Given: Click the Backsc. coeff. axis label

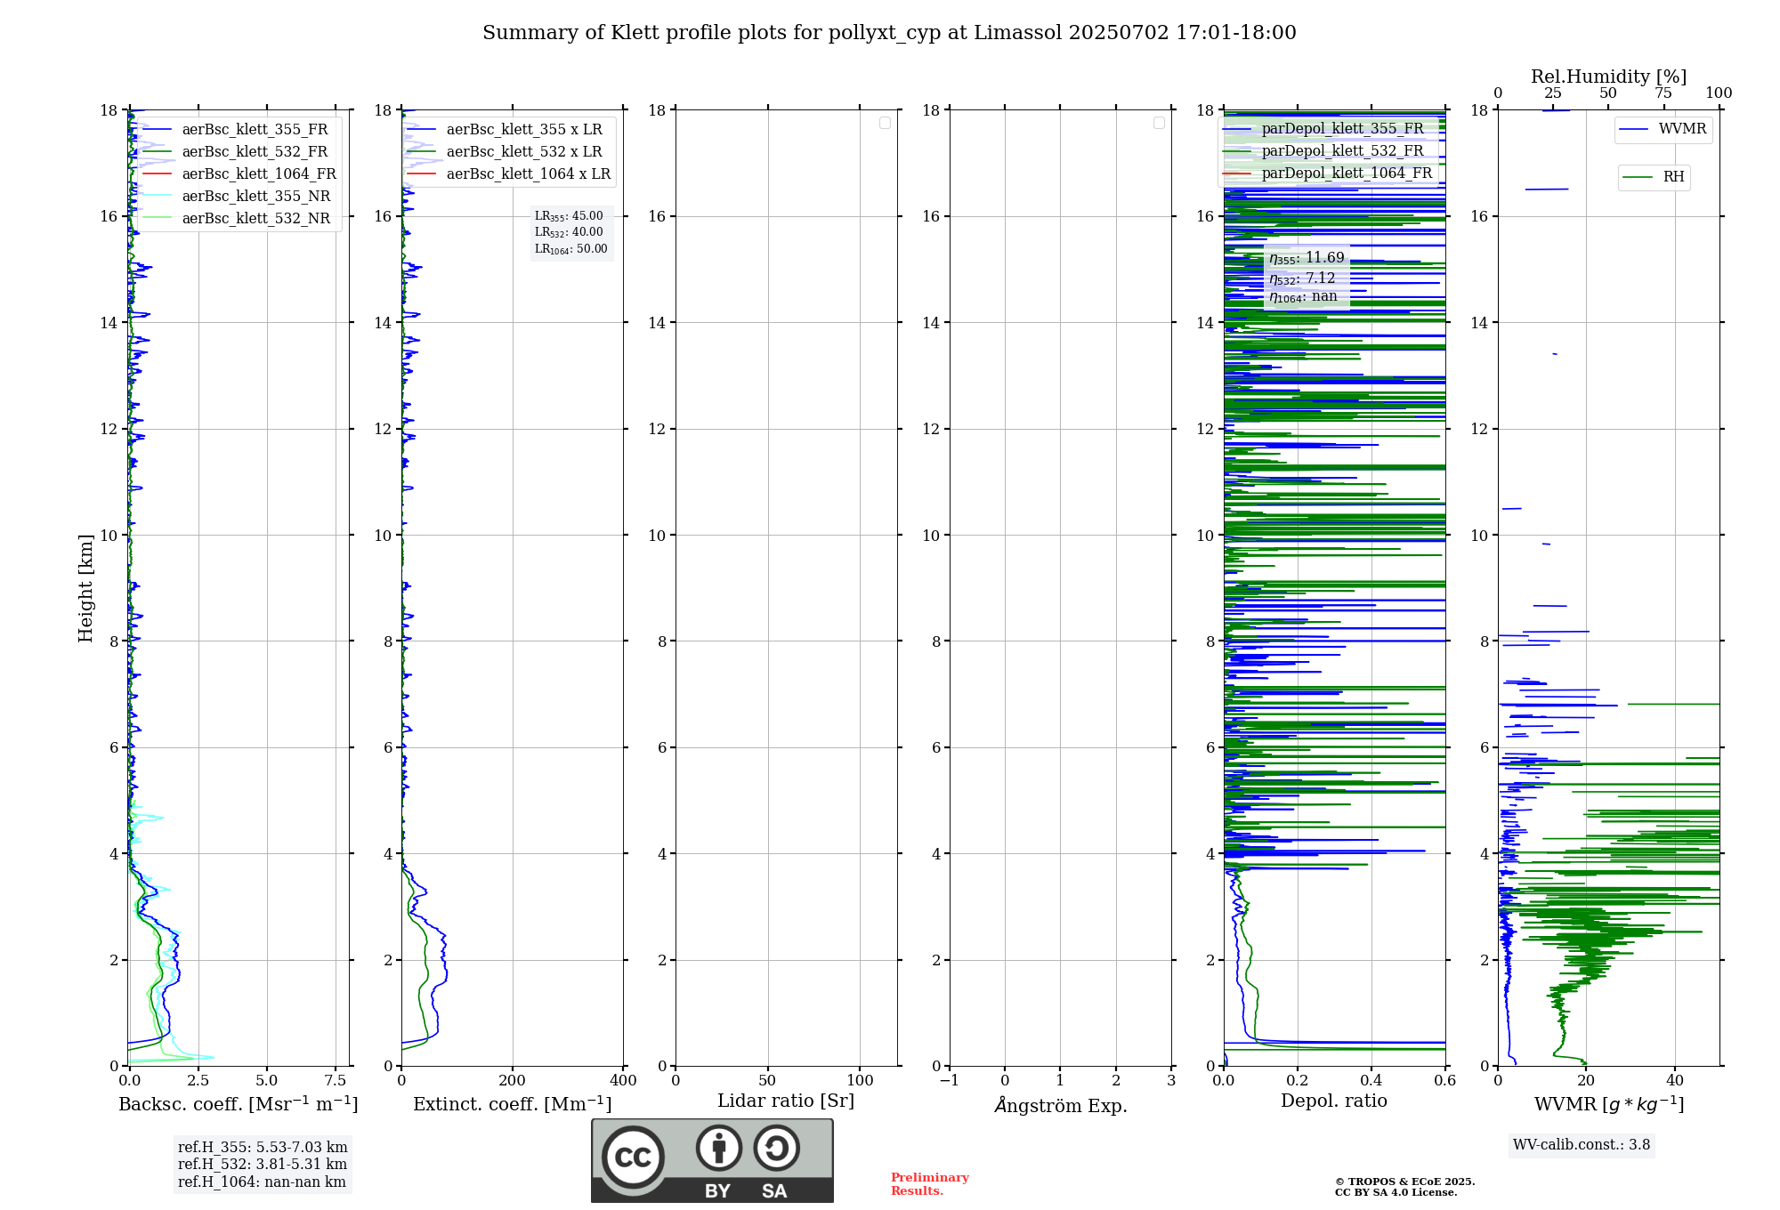Looking at the screenshot, I should pyautogui.click(x=239, y=1104).
